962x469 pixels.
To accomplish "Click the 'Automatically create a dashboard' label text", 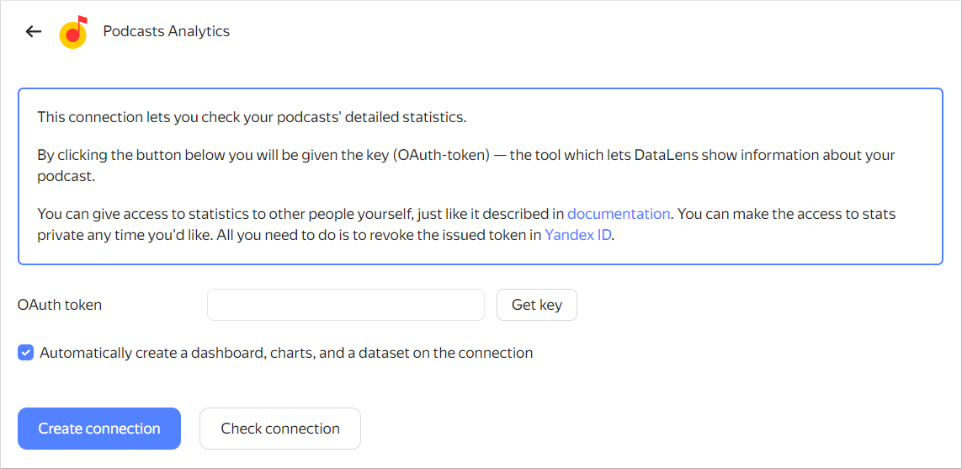I will pos(286,353).
